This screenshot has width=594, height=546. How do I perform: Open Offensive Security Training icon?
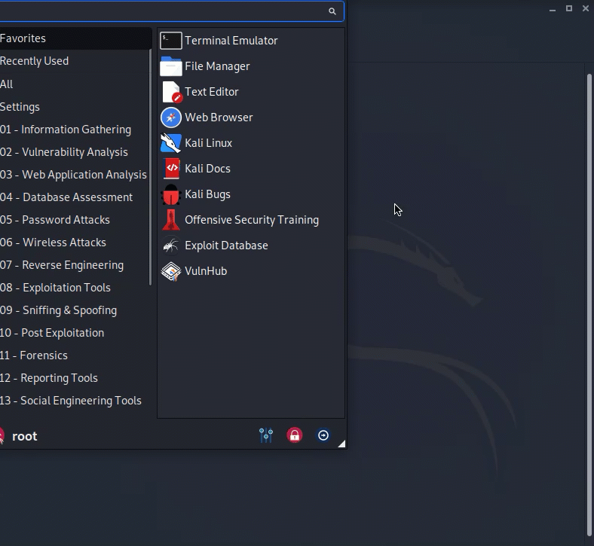(171, 220)
